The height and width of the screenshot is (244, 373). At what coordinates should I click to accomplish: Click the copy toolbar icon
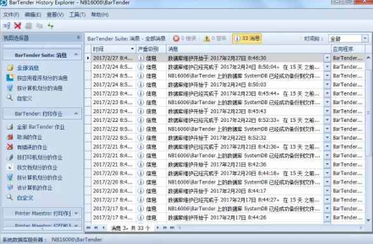click(x=39, y=25)
